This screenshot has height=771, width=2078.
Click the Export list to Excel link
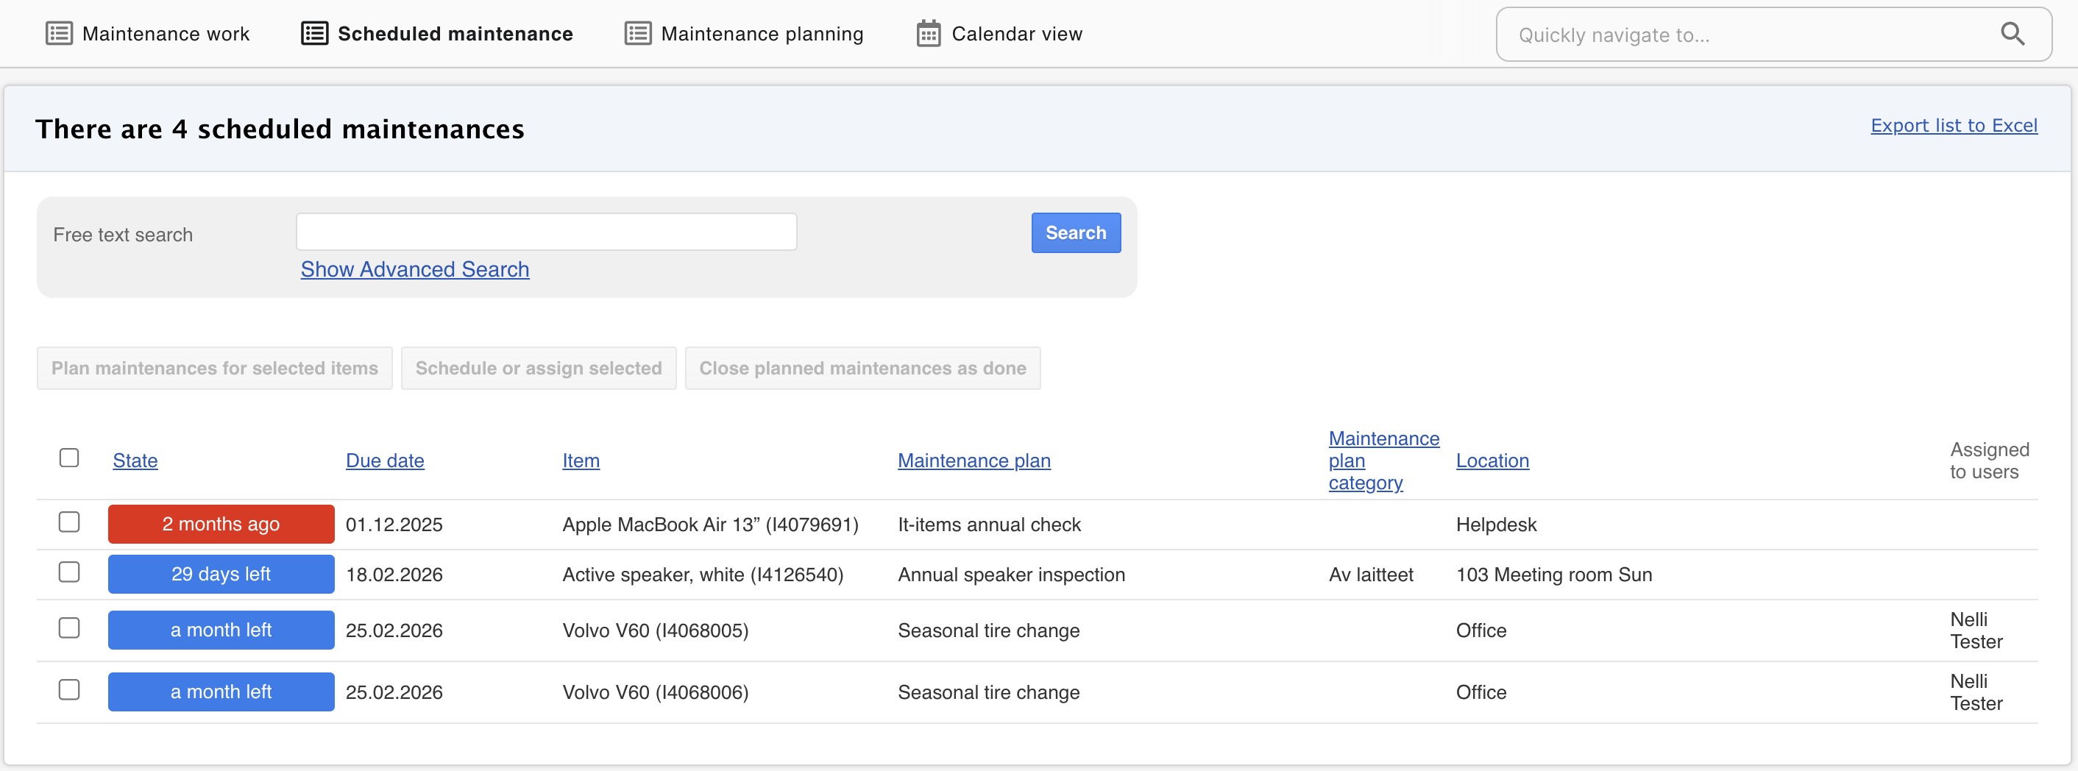tap(1953, 126)
